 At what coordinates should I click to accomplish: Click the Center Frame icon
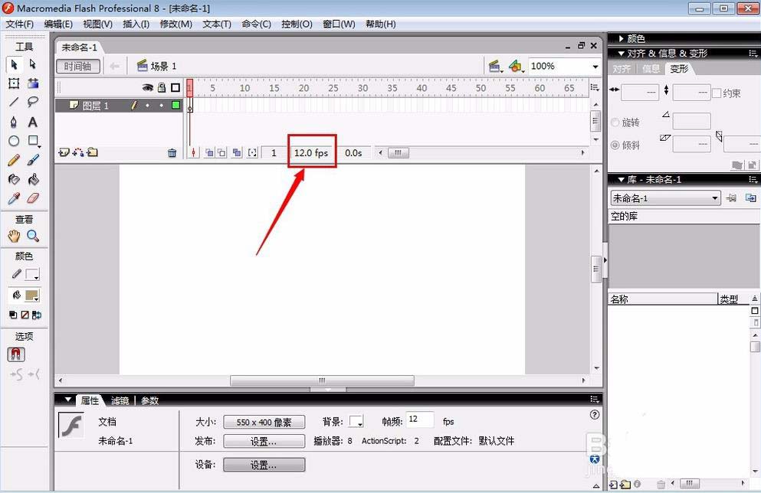pos(194,153)
